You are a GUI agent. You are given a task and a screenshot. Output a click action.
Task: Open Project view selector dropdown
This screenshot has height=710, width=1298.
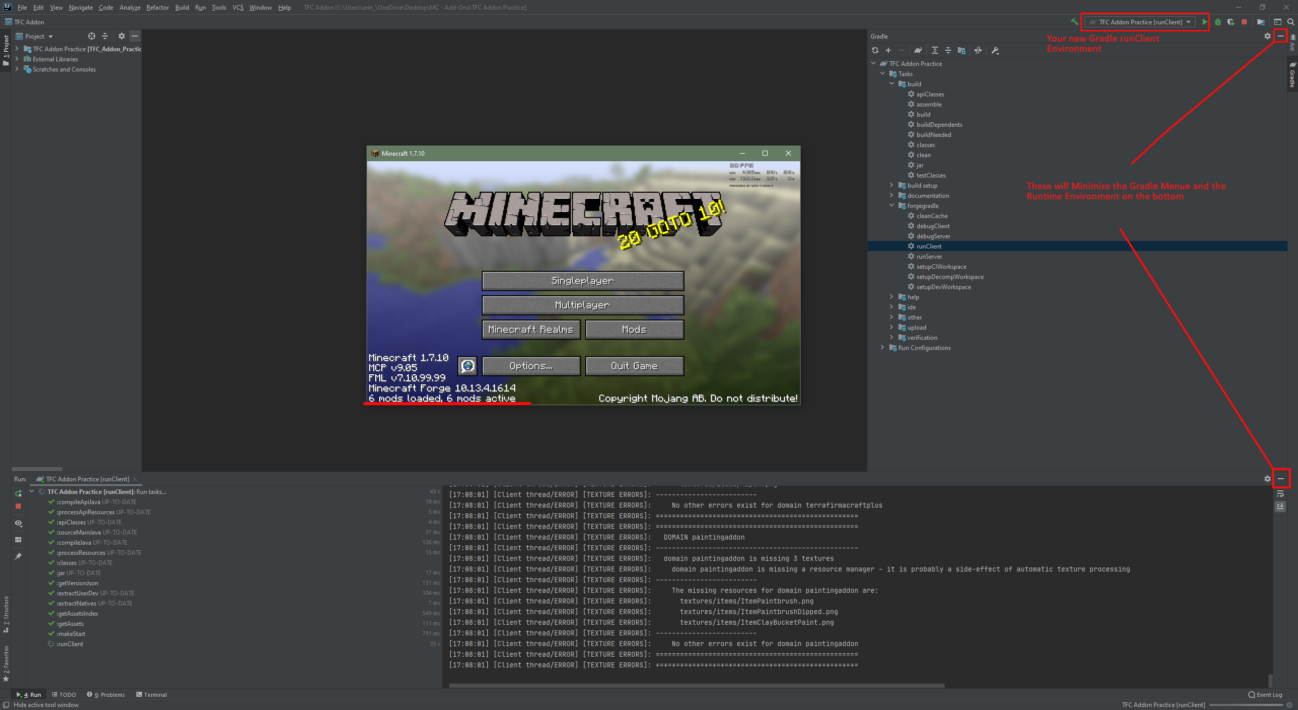tap(34, 36)
